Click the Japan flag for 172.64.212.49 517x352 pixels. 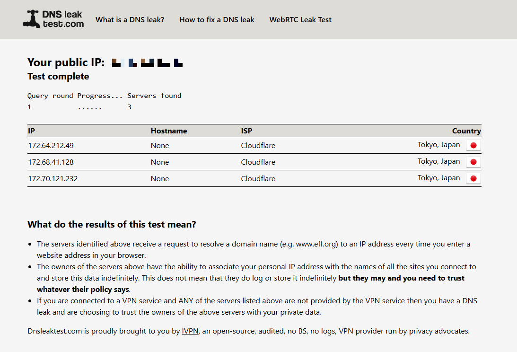[473, 145]
